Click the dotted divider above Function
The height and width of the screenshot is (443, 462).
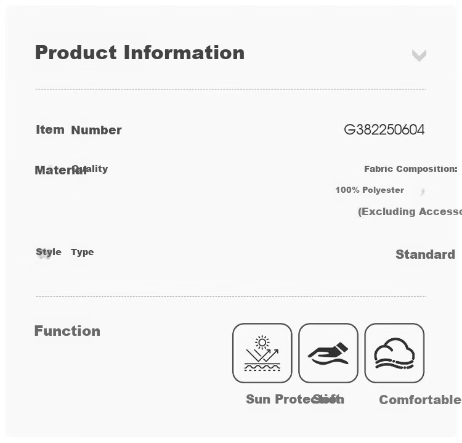point(231,296)
